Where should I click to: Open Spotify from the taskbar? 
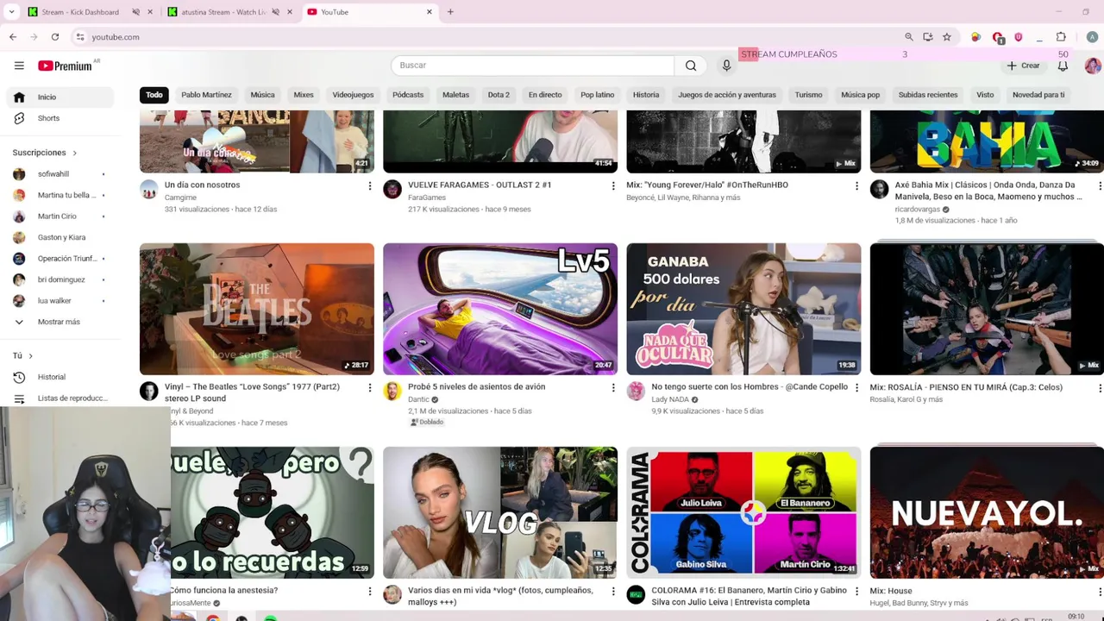tap(271, 618)
